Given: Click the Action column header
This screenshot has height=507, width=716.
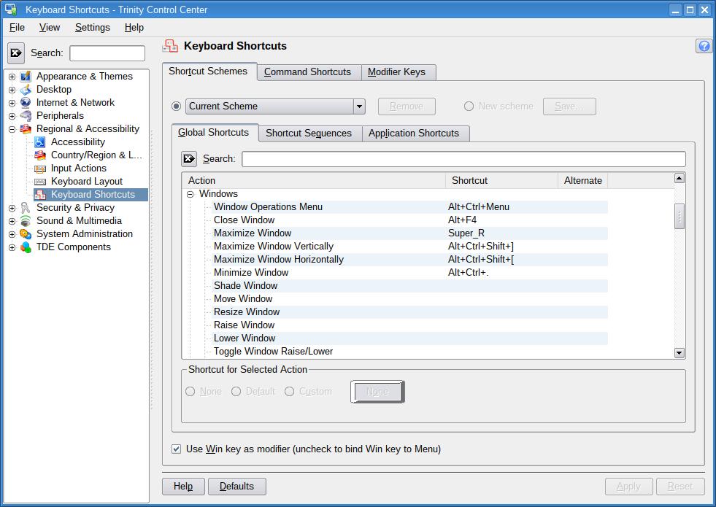Looking at the screenshot, I should point(314,181).
